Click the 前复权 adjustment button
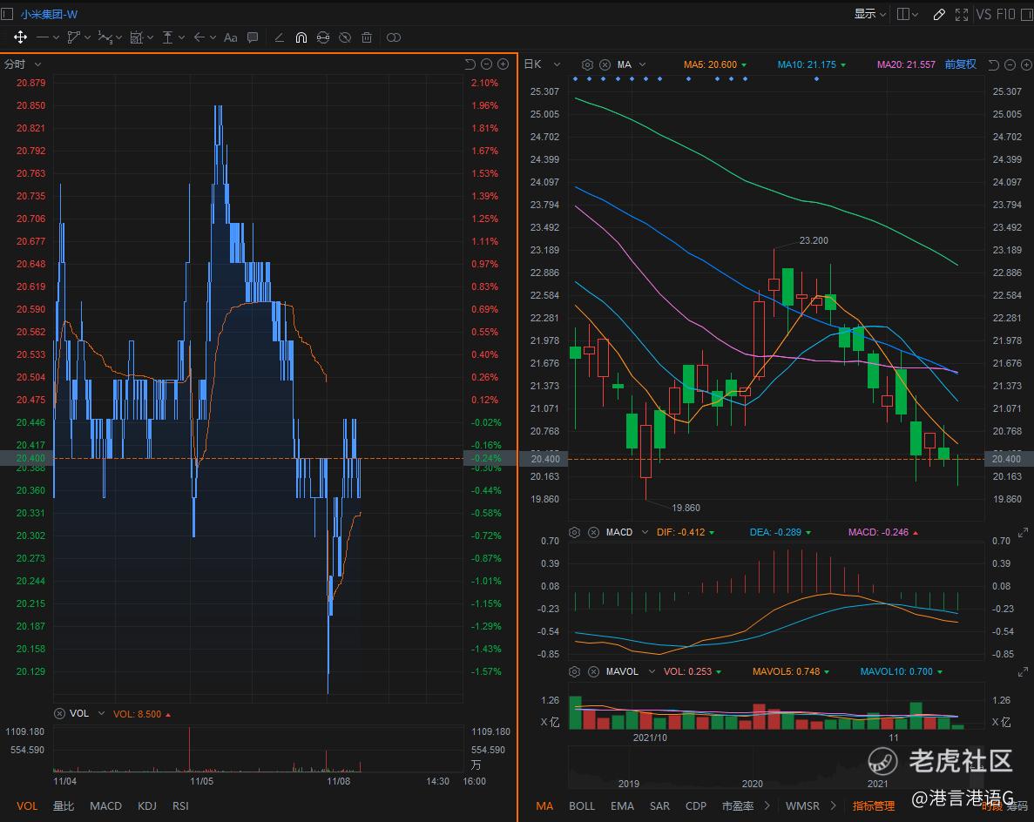This screenshot has height=822, width=1034. (x=960, y=64)
